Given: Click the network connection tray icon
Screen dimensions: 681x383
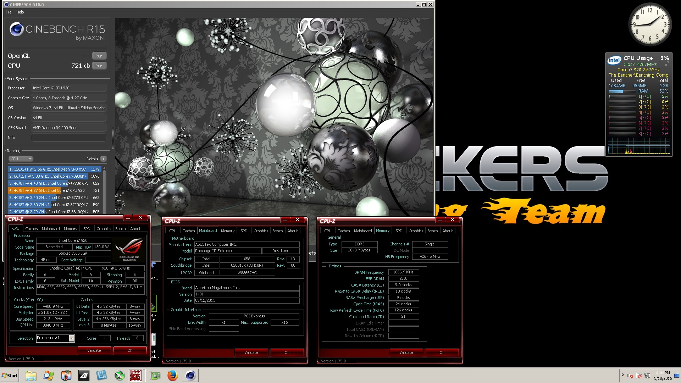Looking at the screenshot, I should click(647, 376).
